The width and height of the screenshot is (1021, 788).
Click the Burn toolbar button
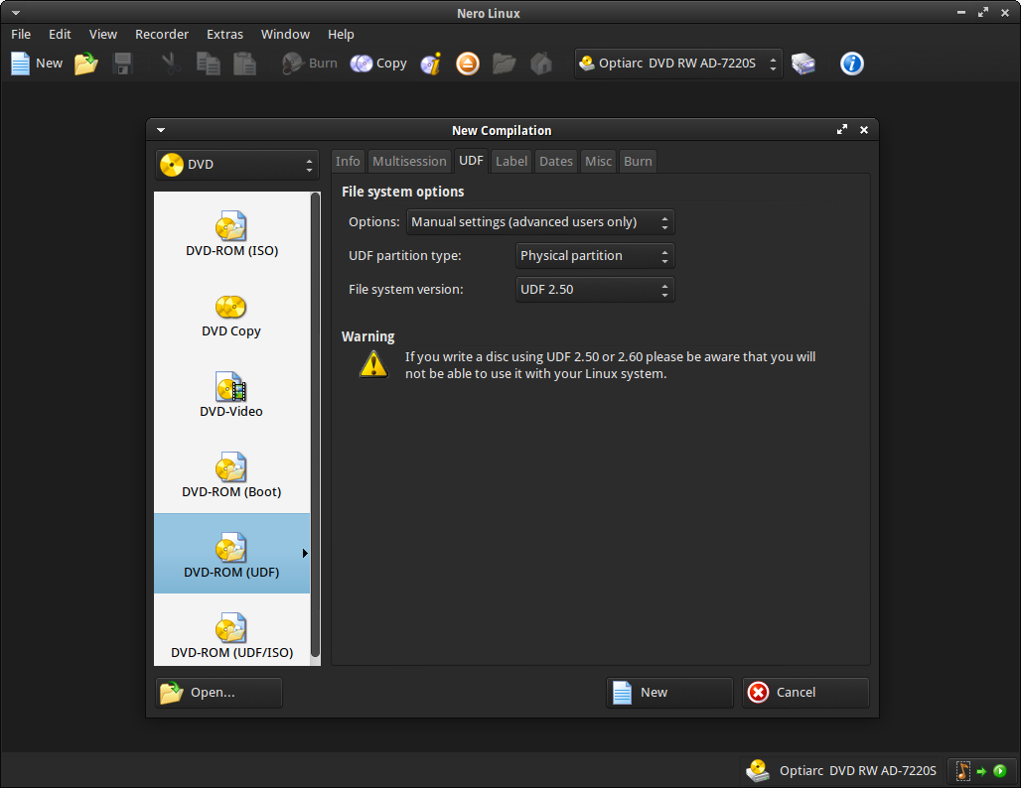(x=310, y=64)
